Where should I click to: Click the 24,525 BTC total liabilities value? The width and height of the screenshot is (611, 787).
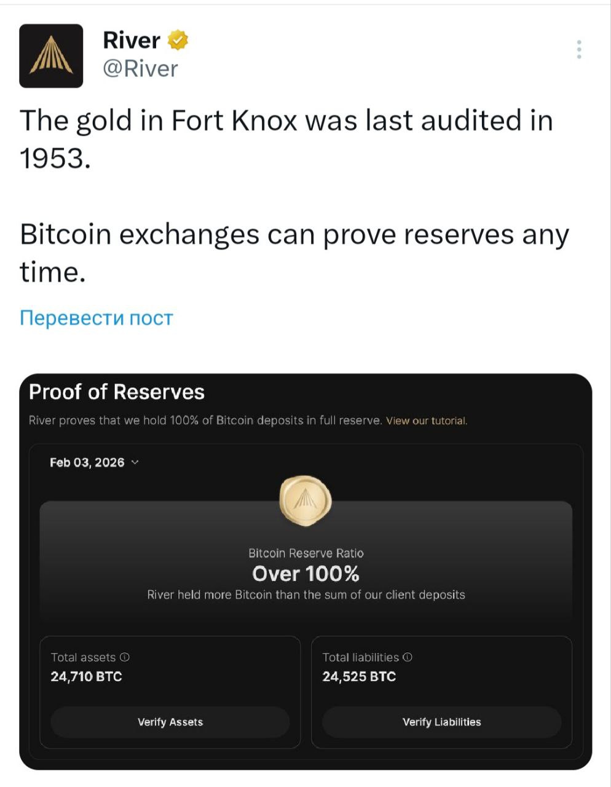(359, 677)
